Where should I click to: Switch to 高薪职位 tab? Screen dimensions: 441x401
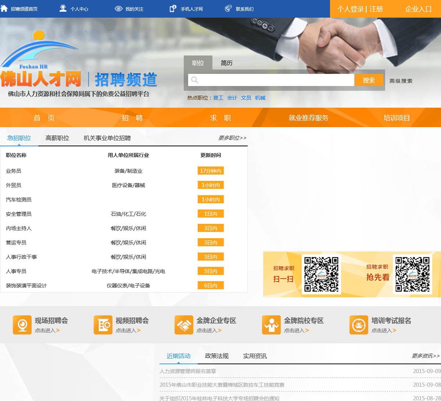57,138
